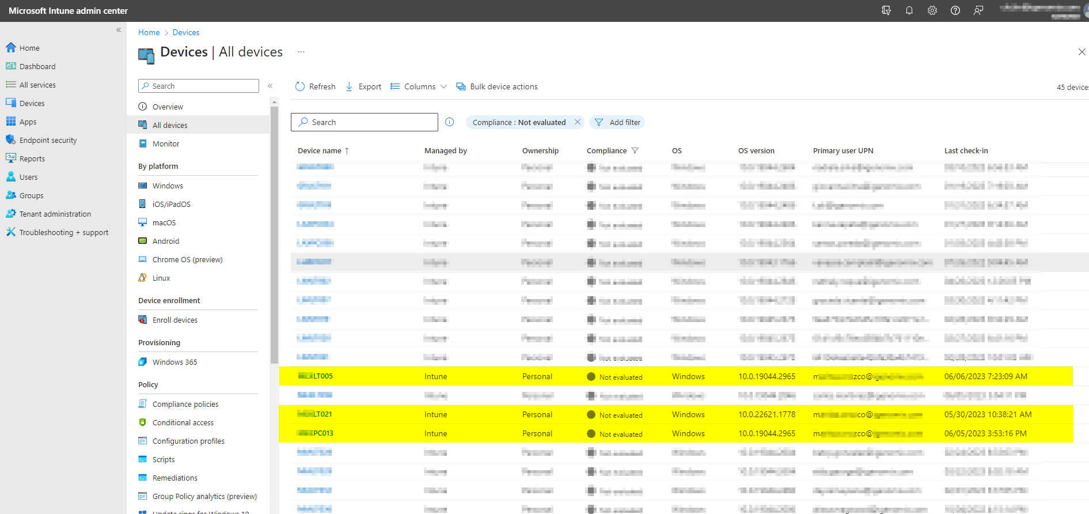Click Home breadcrumb link
The height and width of the screenshot is (514, 1089).
[x=149, y=32]
